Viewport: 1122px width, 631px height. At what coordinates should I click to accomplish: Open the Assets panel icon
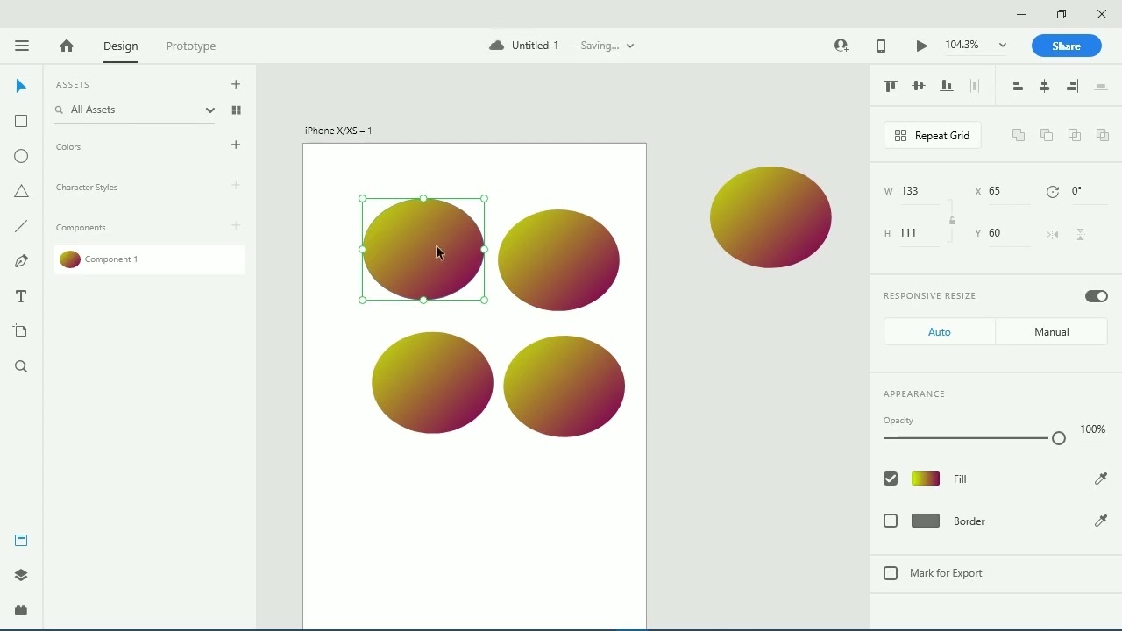(x=21, y=541)
